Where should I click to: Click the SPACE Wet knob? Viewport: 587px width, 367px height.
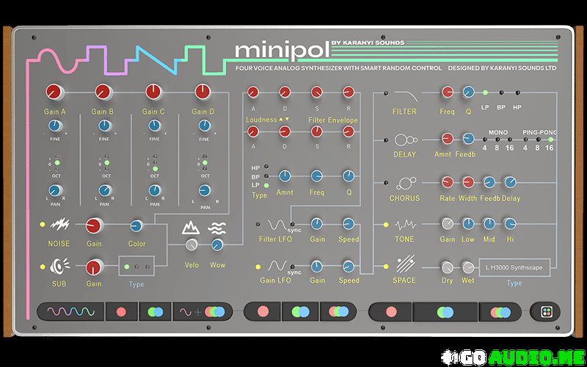(468, 268)
